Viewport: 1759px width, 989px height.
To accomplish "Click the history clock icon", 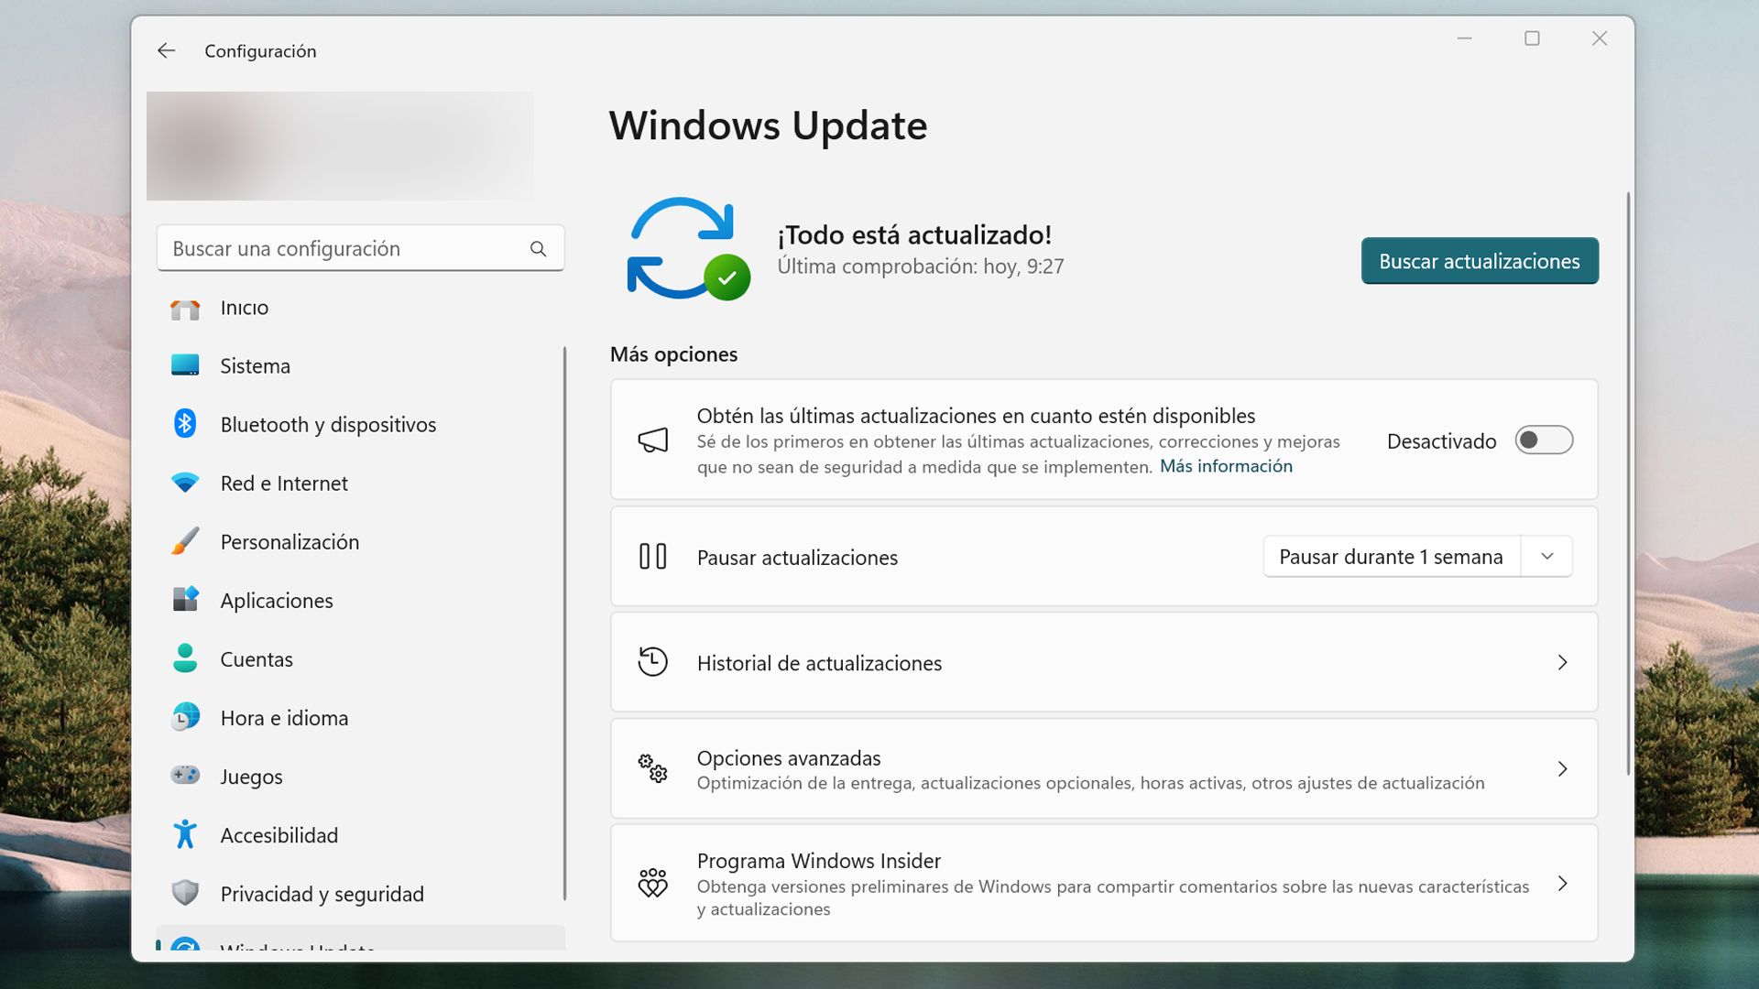I will (653, 662).
